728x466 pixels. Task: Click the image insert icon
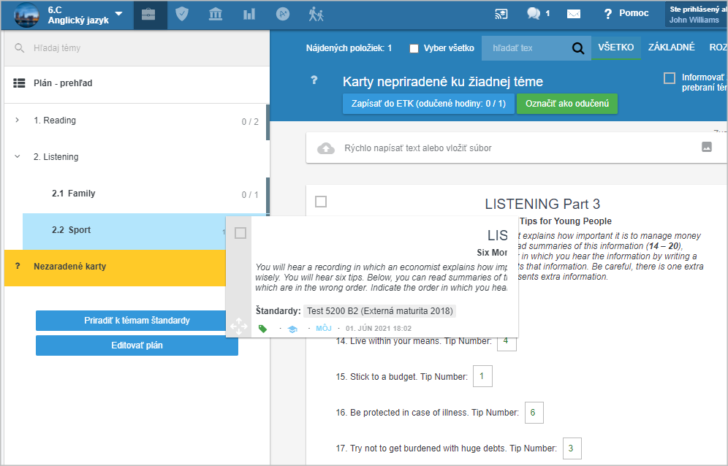tap(707, 147)
